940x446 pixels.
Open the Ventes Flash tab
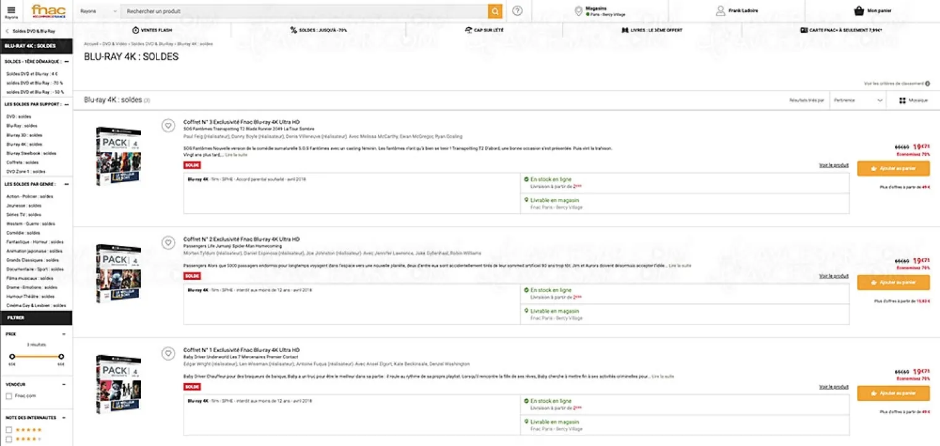tap(152, 30)
